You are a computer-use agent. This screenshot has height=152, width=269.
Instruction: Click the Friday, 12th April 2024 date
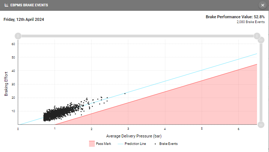(24, 19)
